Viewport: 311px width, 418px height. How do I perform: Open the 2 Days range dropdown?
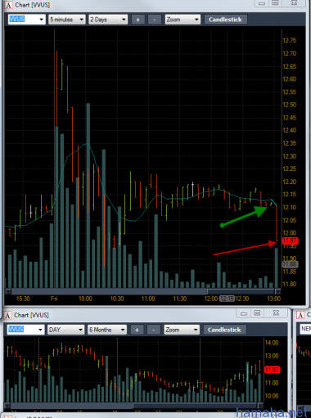coord(108,20)
